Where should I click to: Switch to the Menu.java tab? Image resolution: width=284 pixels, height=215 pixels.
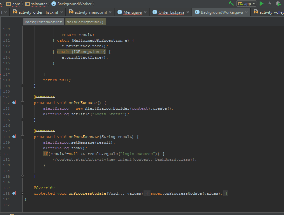tap(132, 12)
